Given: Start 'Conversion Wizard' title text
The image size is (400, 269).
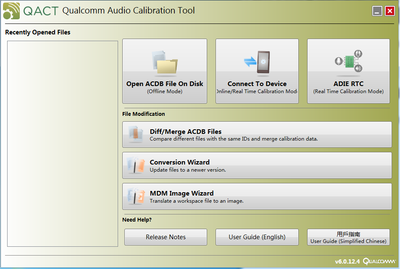Looking at the screenshot, I should coord(179,162).
